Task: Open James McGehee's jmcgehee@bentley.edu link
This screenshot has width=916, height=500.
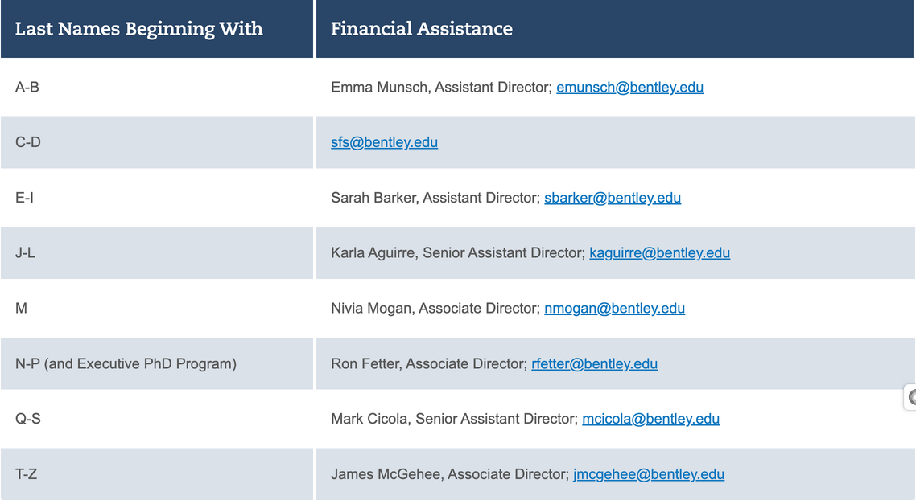Action: (648, 474)
